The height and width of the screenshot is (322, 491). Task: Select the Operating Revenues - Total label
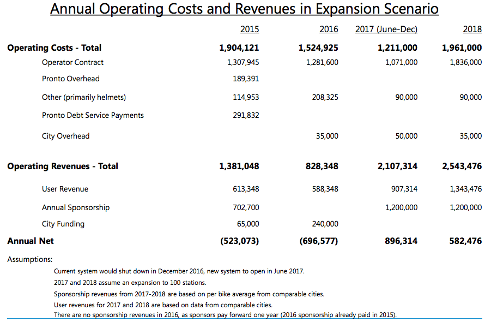click(62, 166)
